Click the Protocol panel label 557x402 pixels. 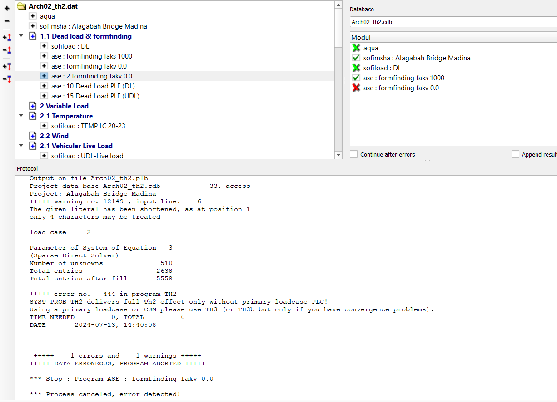[28, 168]
